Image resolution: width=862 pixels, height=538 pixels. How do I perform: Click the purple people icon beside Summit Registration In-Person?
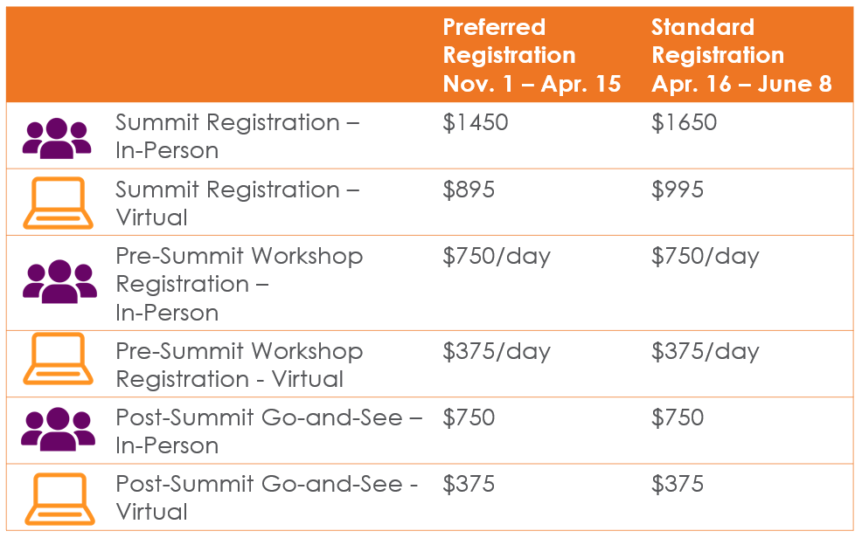pos(57,138)
